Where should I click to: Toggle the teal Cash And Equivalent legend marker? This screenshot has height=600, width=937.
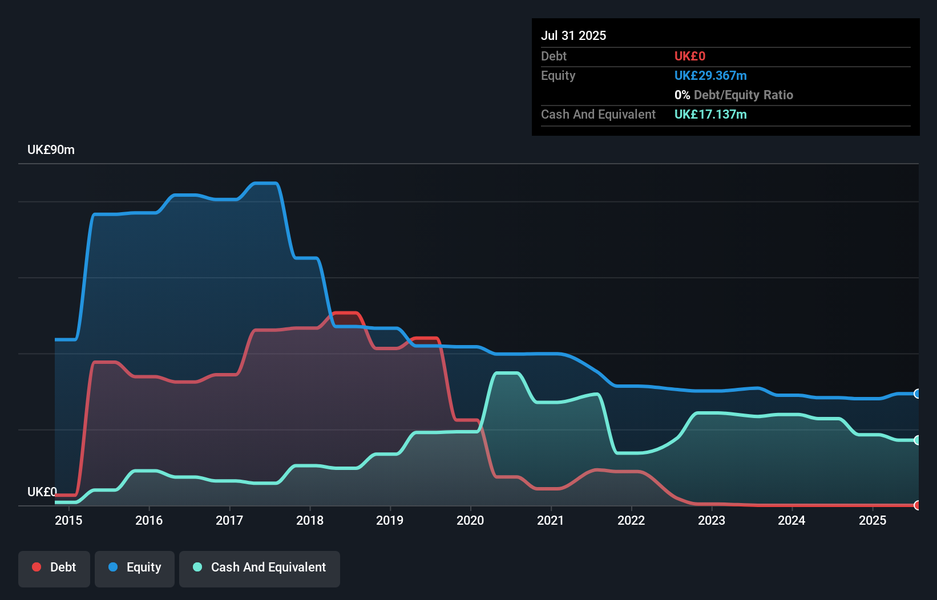pos(197,567)
